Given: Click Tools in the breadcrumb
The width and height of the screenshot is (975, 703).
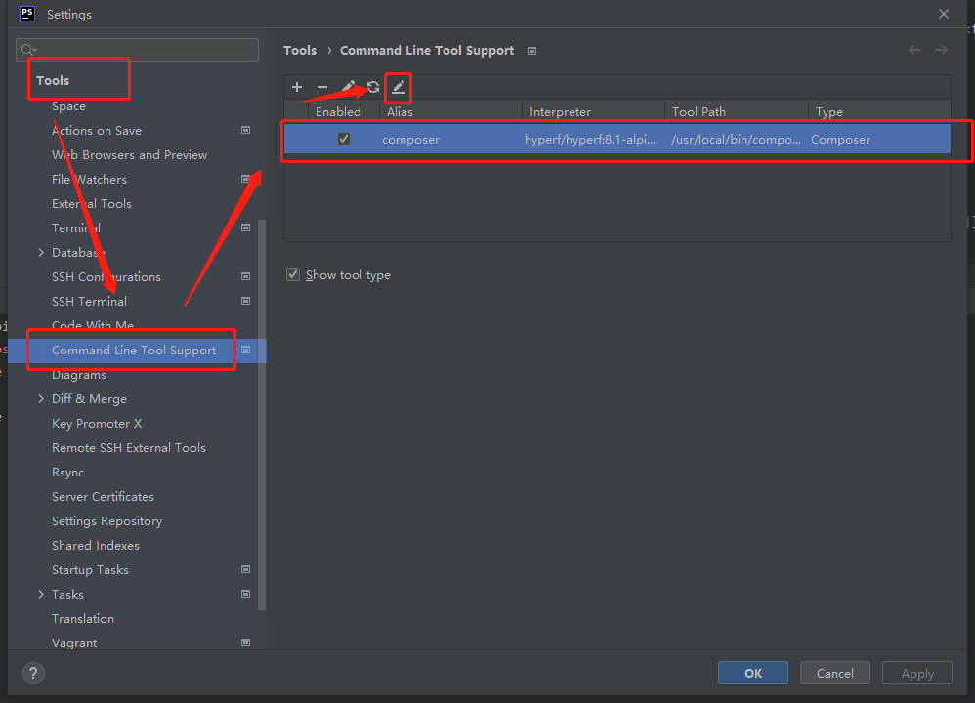Looking at the screenshot, I should pyautogui.click(x=300, y=51).
